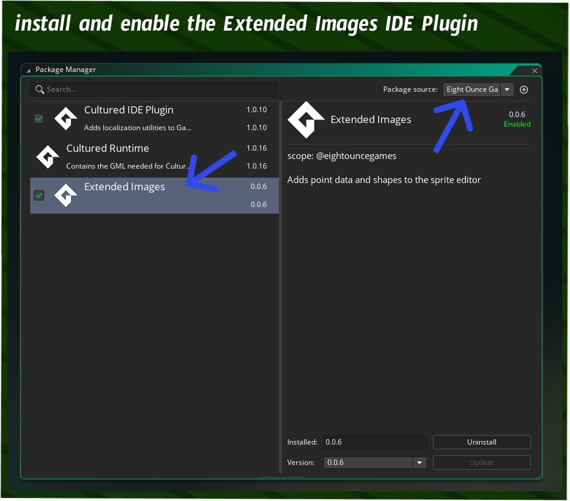Uncheck the Cultured IDE Plugin checkbox
The image size is (570, 501).
pos(39,119)
